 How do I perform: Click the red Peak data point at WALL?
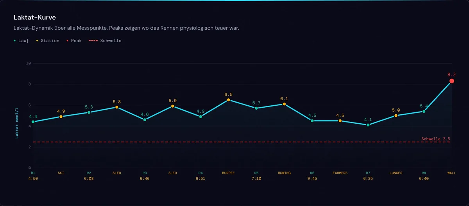click(451, 81)
